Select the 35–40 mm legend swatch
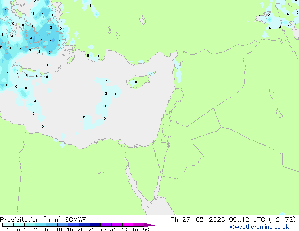This screenshot has width=299, height=231. [117, 225]
